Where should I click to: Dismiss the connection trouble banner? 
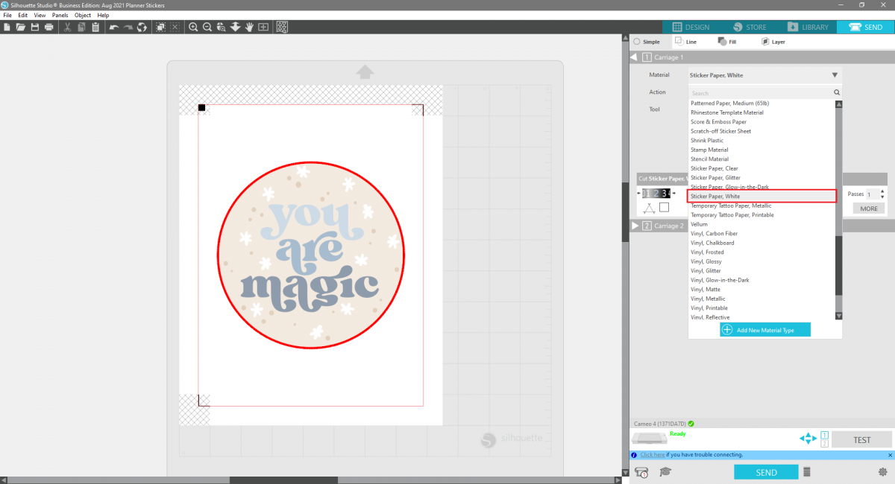(x=890, y=455)
